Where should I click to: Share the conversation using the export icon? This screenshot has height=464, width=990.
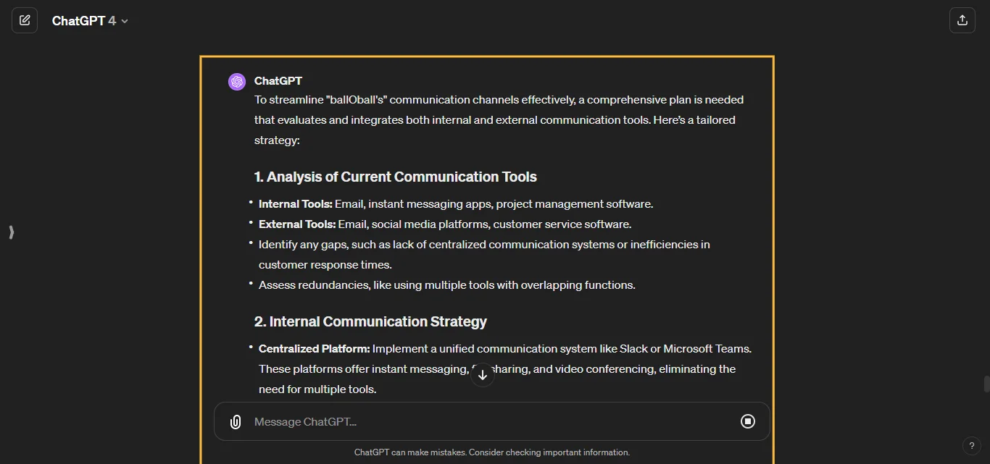[x=962, y=20]
